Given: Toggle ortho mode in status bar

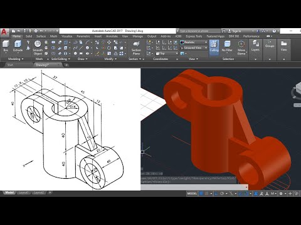Looking at the screenshot, I should pos(216,194).
